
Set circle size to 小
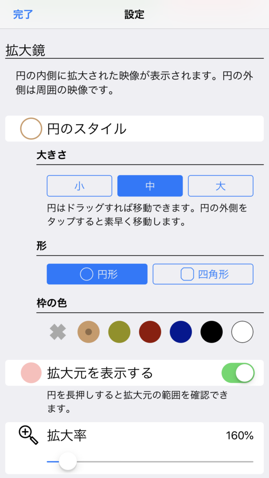coord(79,186)
